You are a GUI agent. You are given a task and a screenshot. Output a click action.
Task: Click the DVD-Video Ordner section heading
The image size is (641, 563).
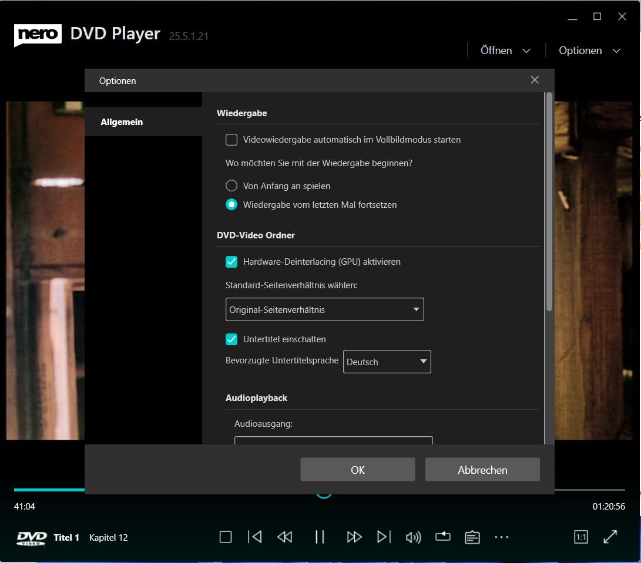coord(256,235)
